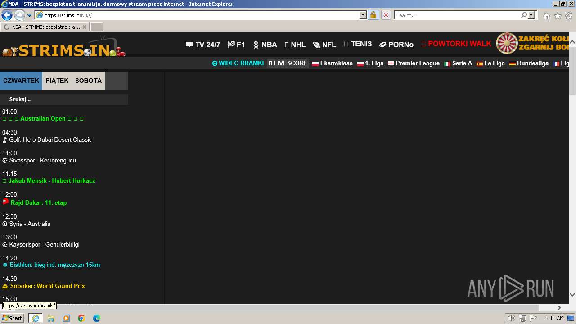The width and height of the screenshot is (576, 324).
Task: Open 1. Liga league link
Action: pyautogui.click(x=370, y=63)
